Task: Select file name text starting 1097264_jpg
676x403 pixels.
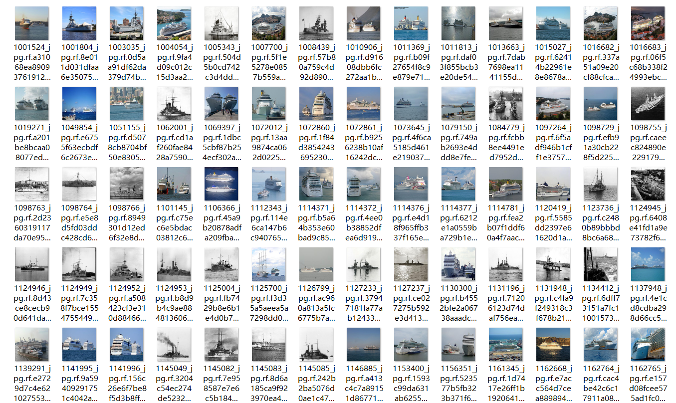Action: (x=553, y=143)
